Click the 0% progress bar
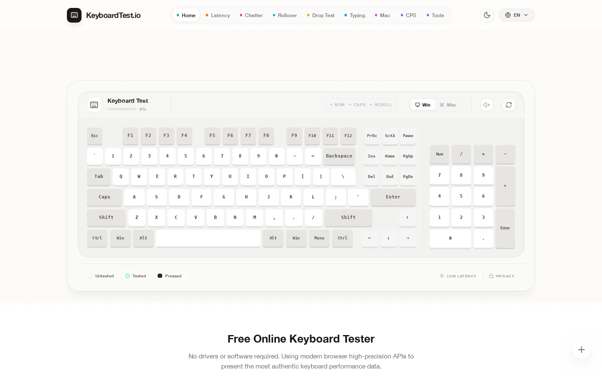Screen dimensions: 602x376 122,109
